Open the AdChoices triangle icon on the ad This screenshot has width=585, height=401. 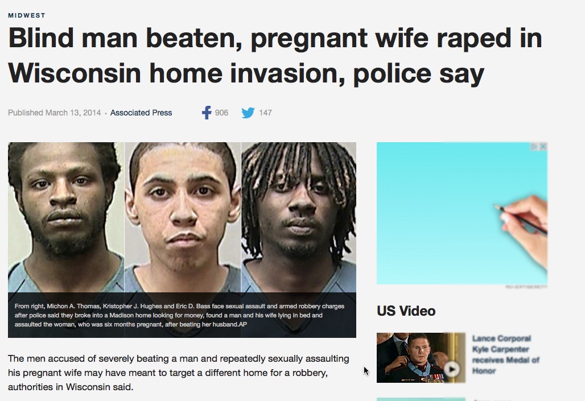point(534,147)
